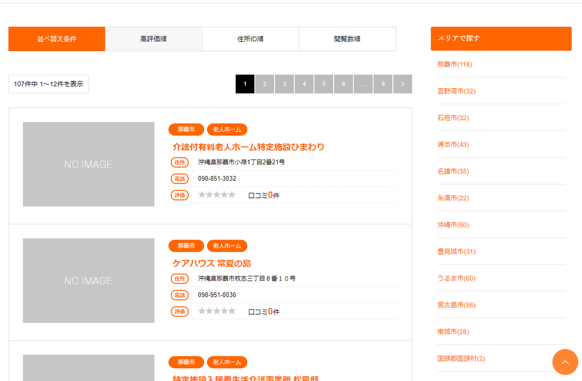Filter by area 浦添市(43)
This screenshot has height=381, width=582.
point(453,144)
